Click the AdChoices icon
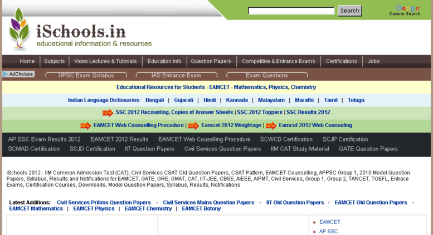This screenshot has height=235, width=433. tap(5, 74)
